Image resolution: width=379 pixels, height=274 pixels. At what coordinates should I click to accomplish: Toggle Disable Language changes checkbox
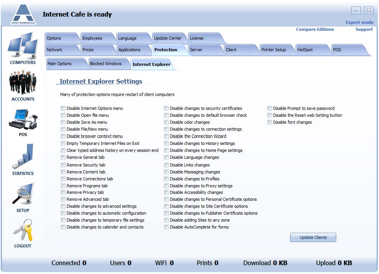(166, 158)
